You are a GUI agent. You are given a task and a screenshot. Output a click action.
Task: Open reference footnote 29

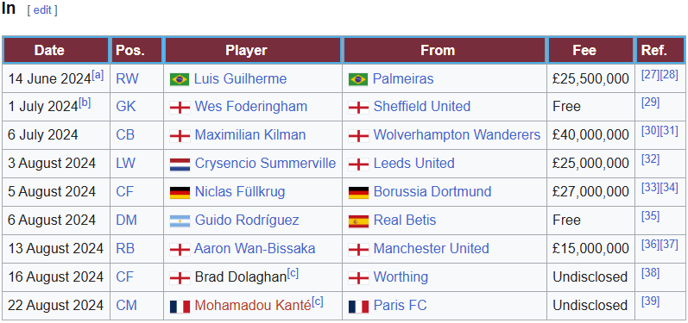(x=650, y=102)
